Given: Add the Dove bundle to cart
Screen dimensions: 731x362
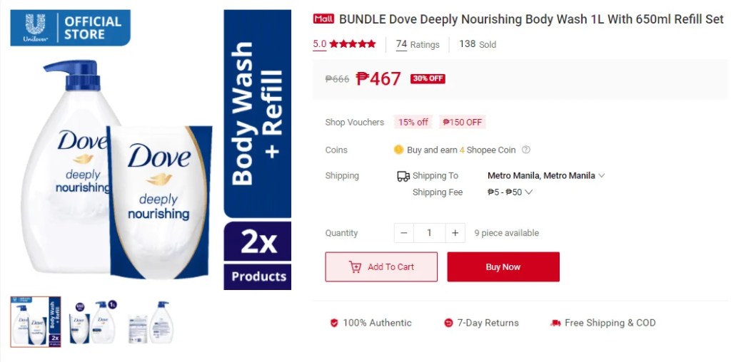Looking at the screenshot, I should (x=381, y=267).
